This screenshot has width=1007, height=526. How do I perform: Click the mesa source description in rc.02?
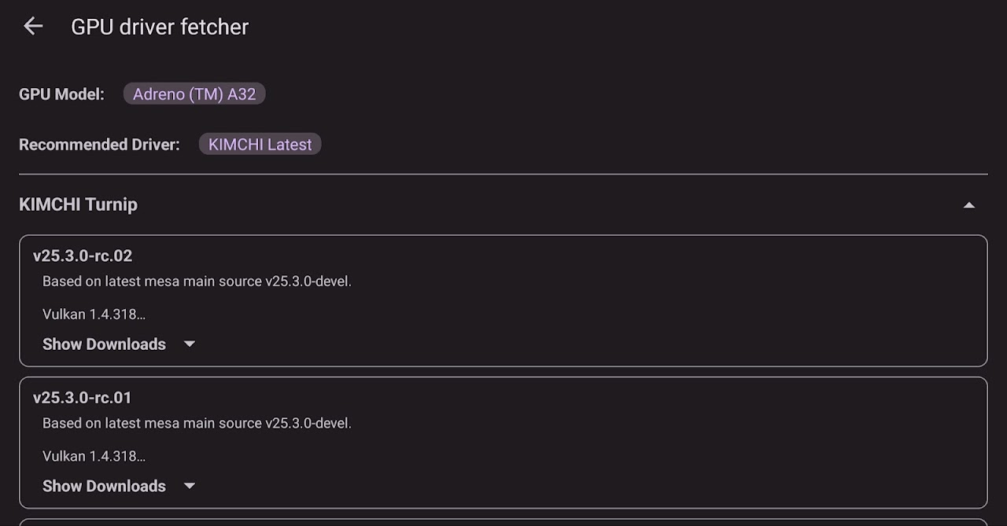(x=197, y=281)
